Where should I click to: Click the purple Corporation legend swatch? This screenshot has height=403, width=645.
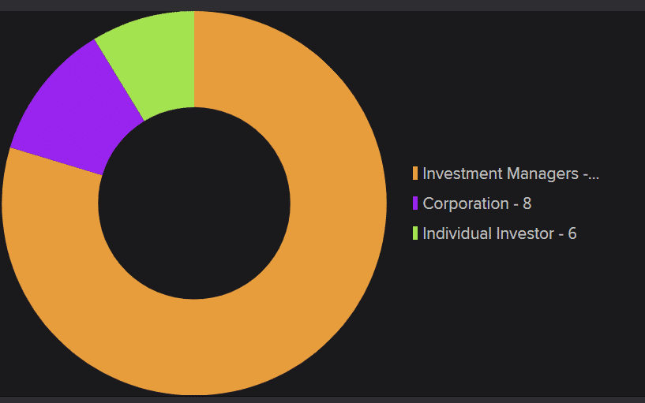[415, 203]
